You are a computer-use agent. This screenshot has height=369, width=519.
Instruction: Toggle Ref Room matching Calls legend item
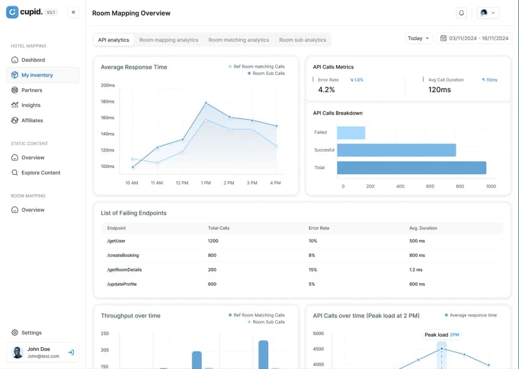tap(257, 66)
